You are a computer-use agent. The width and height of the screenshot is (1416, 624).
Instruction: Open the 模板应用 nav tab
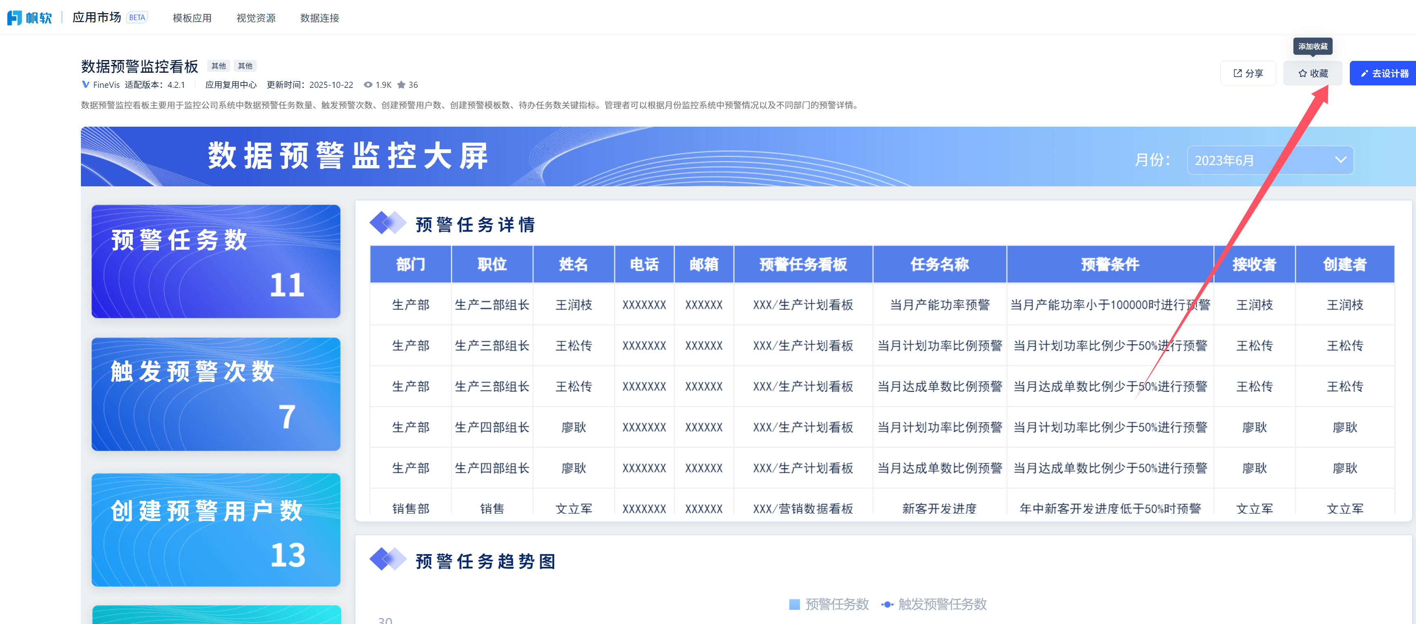click(x=192, y=18)
